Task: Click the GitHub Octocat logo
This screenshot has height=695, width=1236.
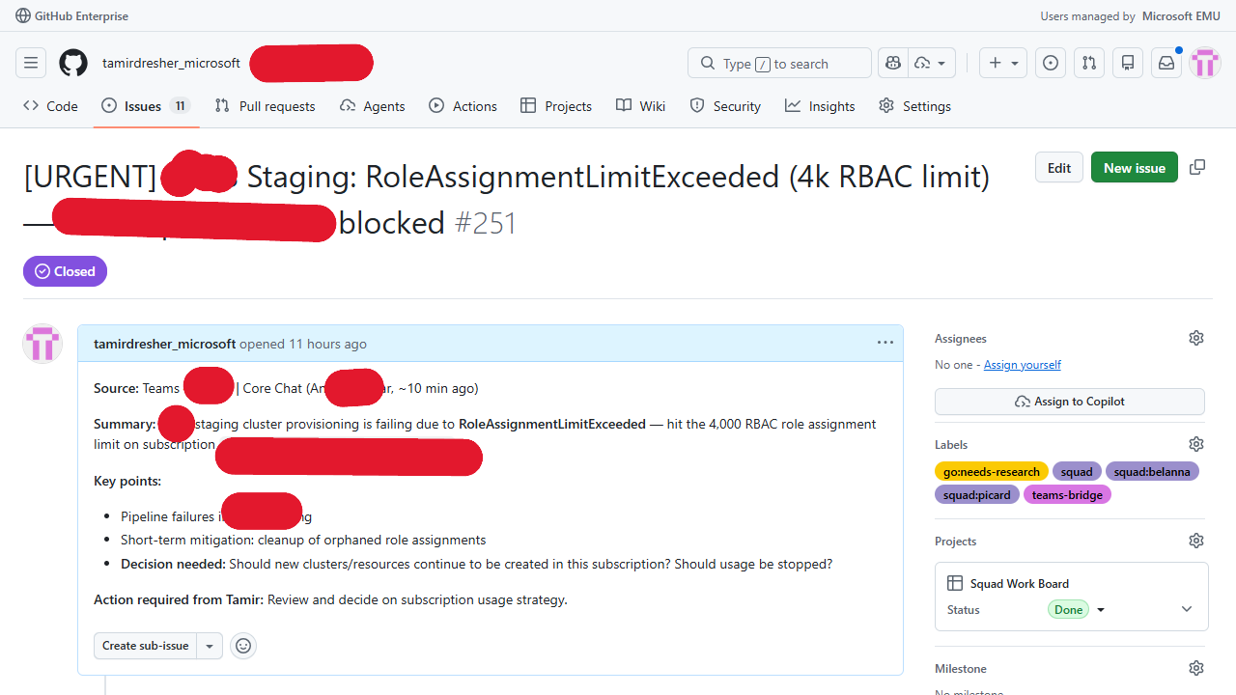Action: click(72, 63)
